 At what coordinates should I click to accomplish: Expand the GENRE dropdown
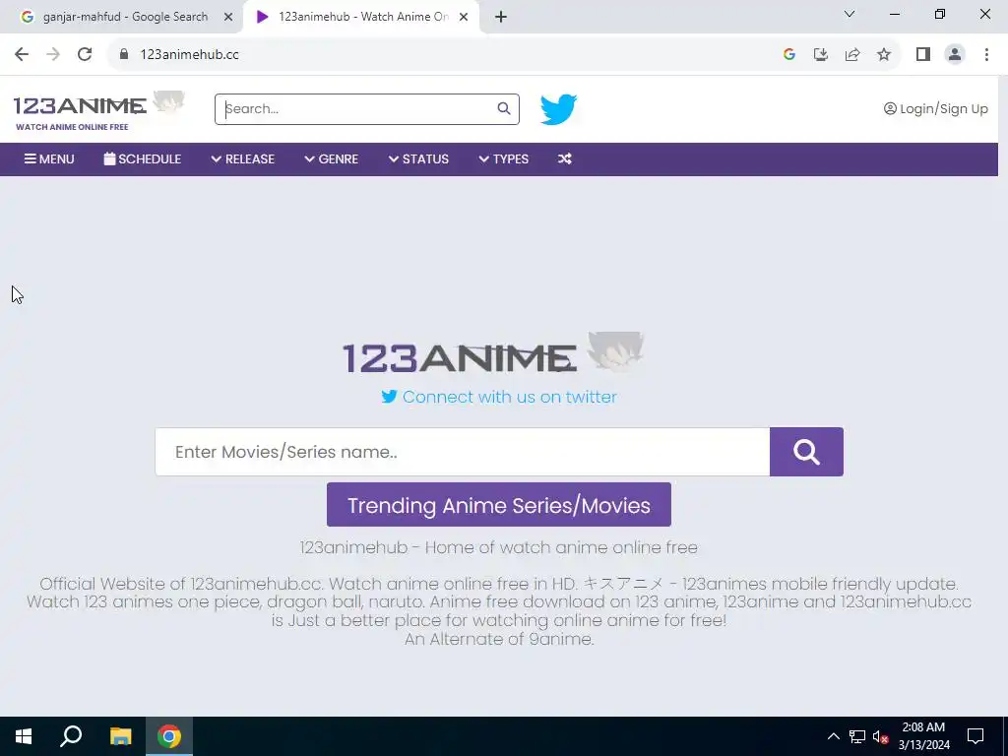(331, 158)
